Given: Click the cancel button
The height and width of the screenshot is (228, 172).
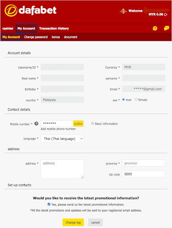Looking at the screenshot, I should click(x=96, y=222).
